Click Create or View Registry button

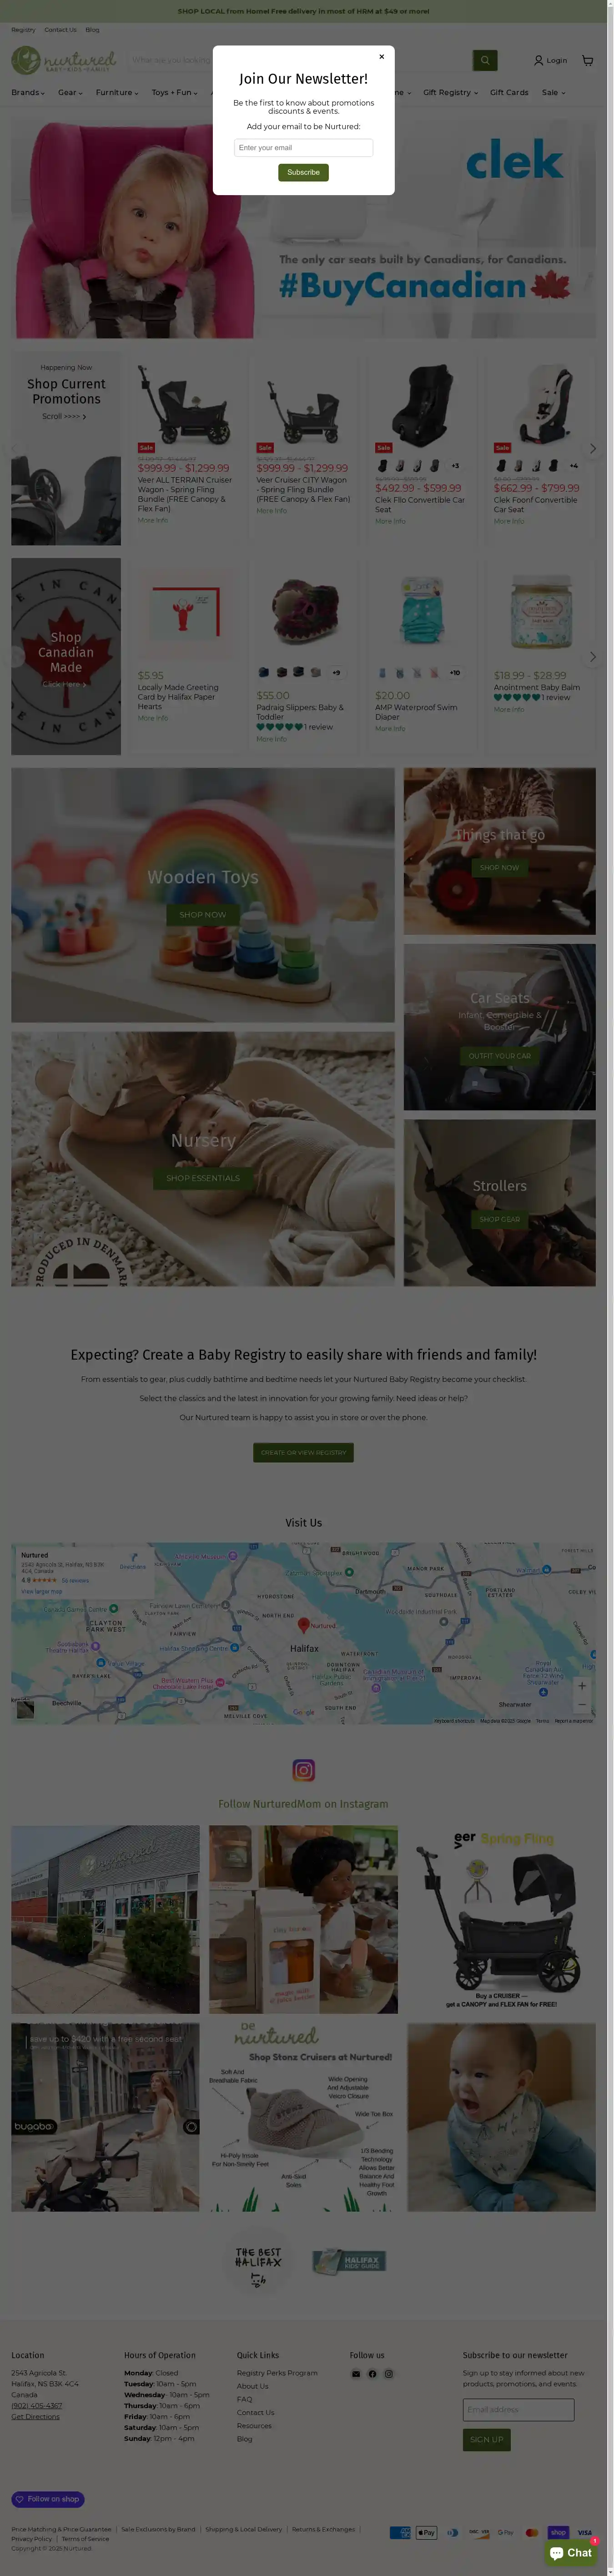(303, 1452)
